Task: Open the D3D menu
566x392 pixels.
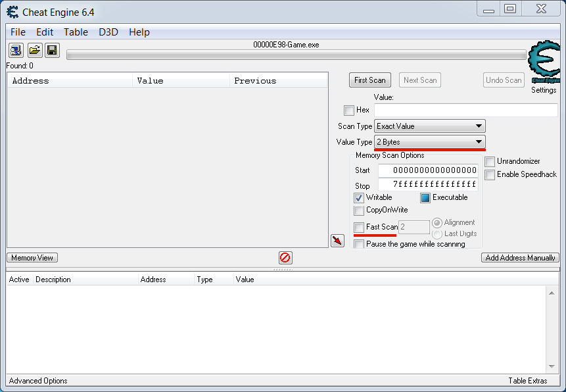Action: 108,32
